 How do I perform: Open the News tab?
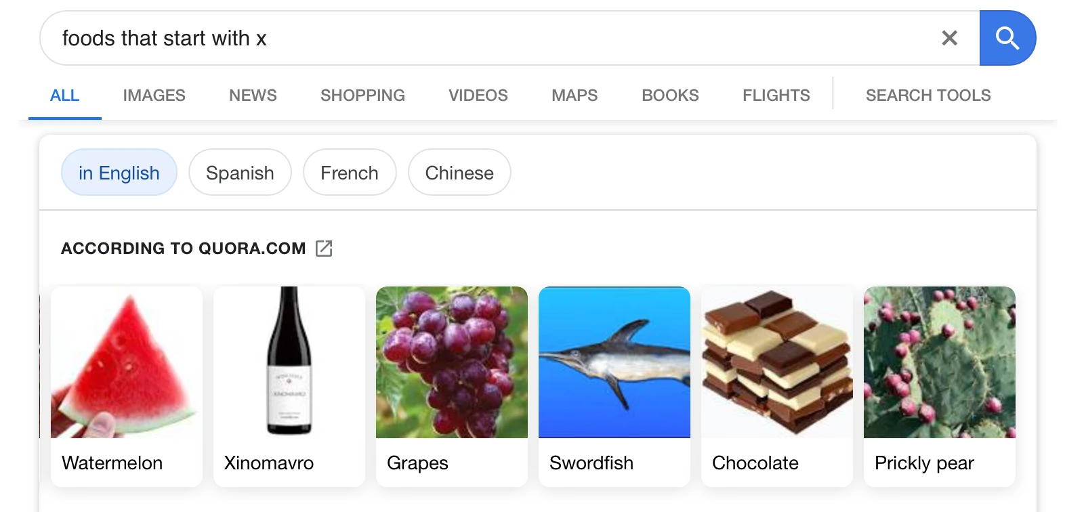[253, 95]
